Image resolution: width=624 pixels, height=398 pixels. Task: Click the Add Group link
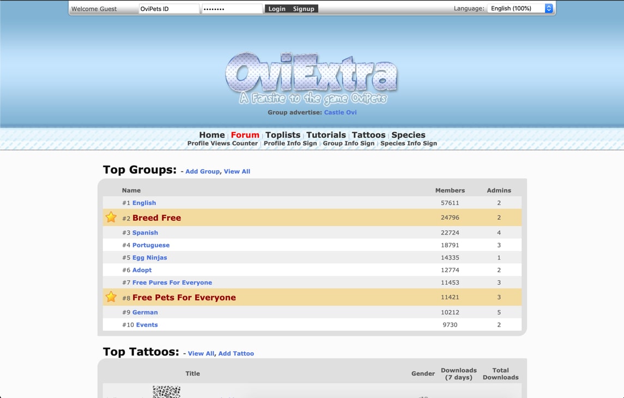[202, 171]
